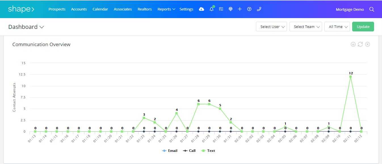Expand the All Time date range dropdown
382x164 pixels.
(x=337, y=27)
